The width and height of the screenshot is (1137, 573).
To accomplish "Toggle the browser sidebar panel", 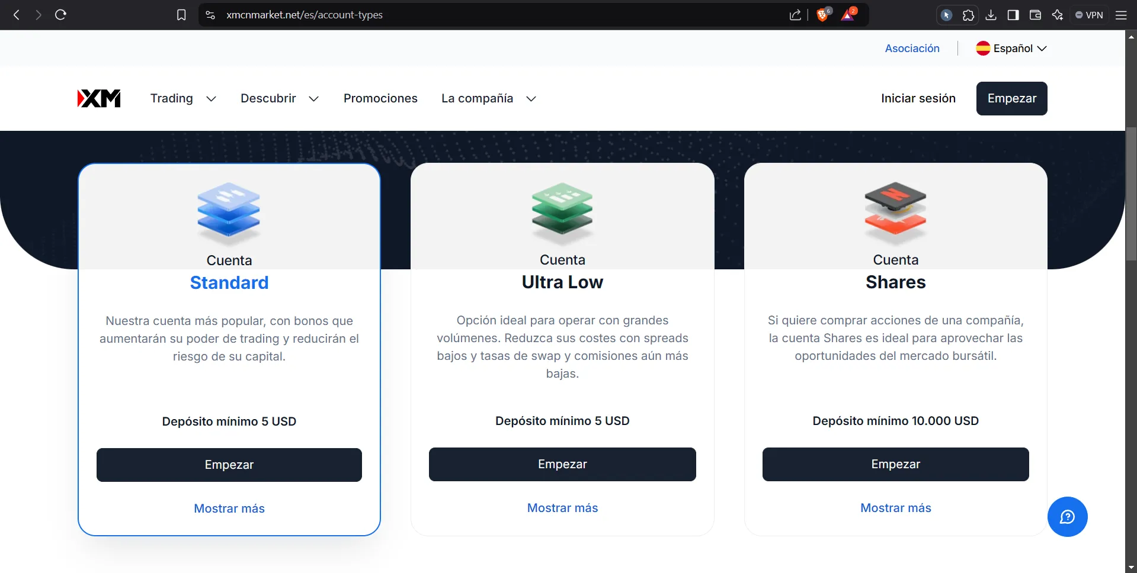I will click(x=1013, y=15).
